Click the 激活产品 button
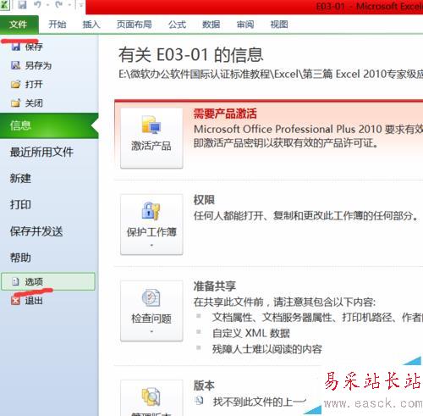 point(151,138)
